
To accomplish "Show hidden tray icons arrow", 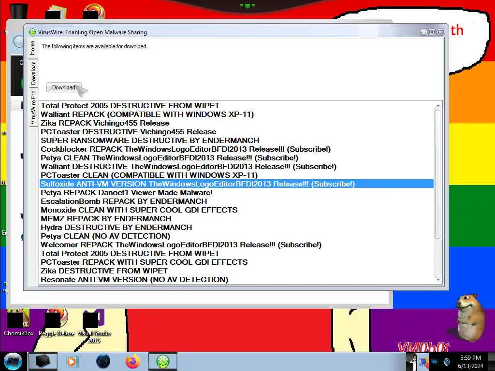I will click(411, 361).
